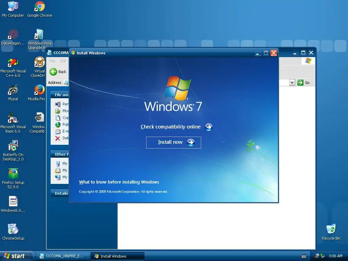
Task: Open the Explorer address bar dropdown
Action: (x=292, y=83)
